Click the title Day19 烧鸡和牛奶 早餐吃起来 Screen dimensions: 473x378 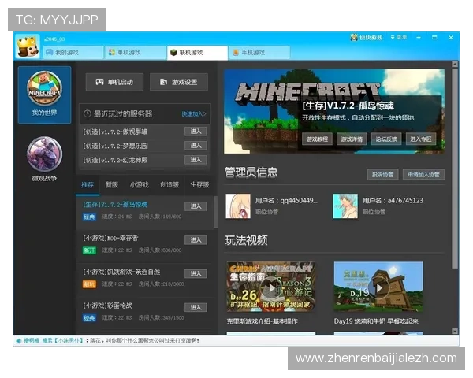[x=376, y=321]
